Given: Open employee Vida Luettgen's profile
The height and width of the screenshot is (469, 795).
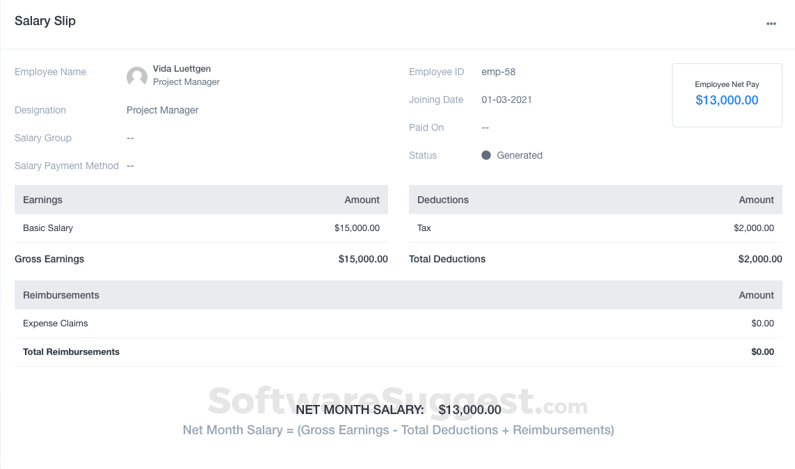Looking at the screenshot, I should (x=182, y=68).
